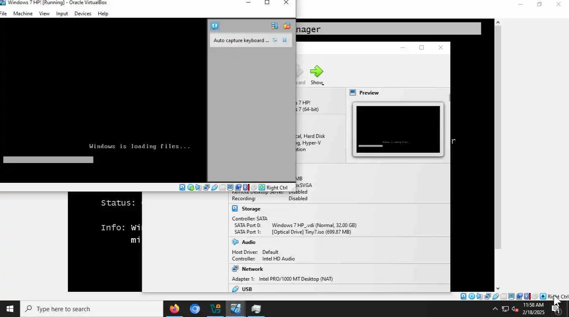Open the USB section in Manager details
569x317 pixels.
point(247,289)
